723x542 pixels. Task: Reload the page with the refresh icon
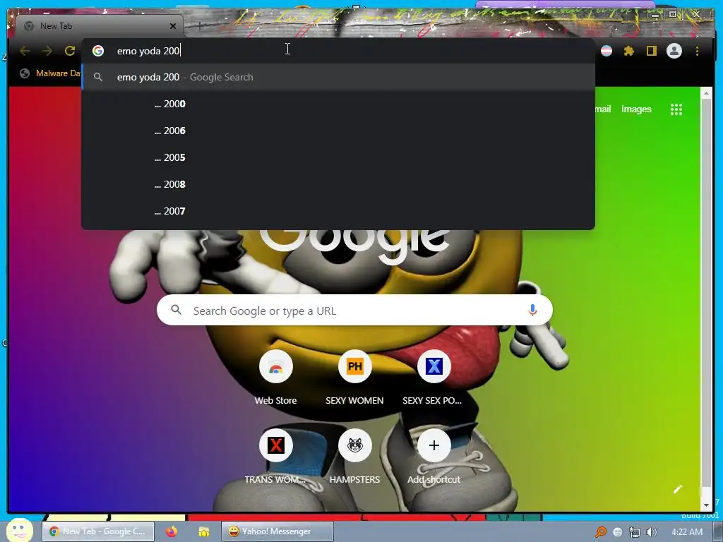click(x=70, y=51)
